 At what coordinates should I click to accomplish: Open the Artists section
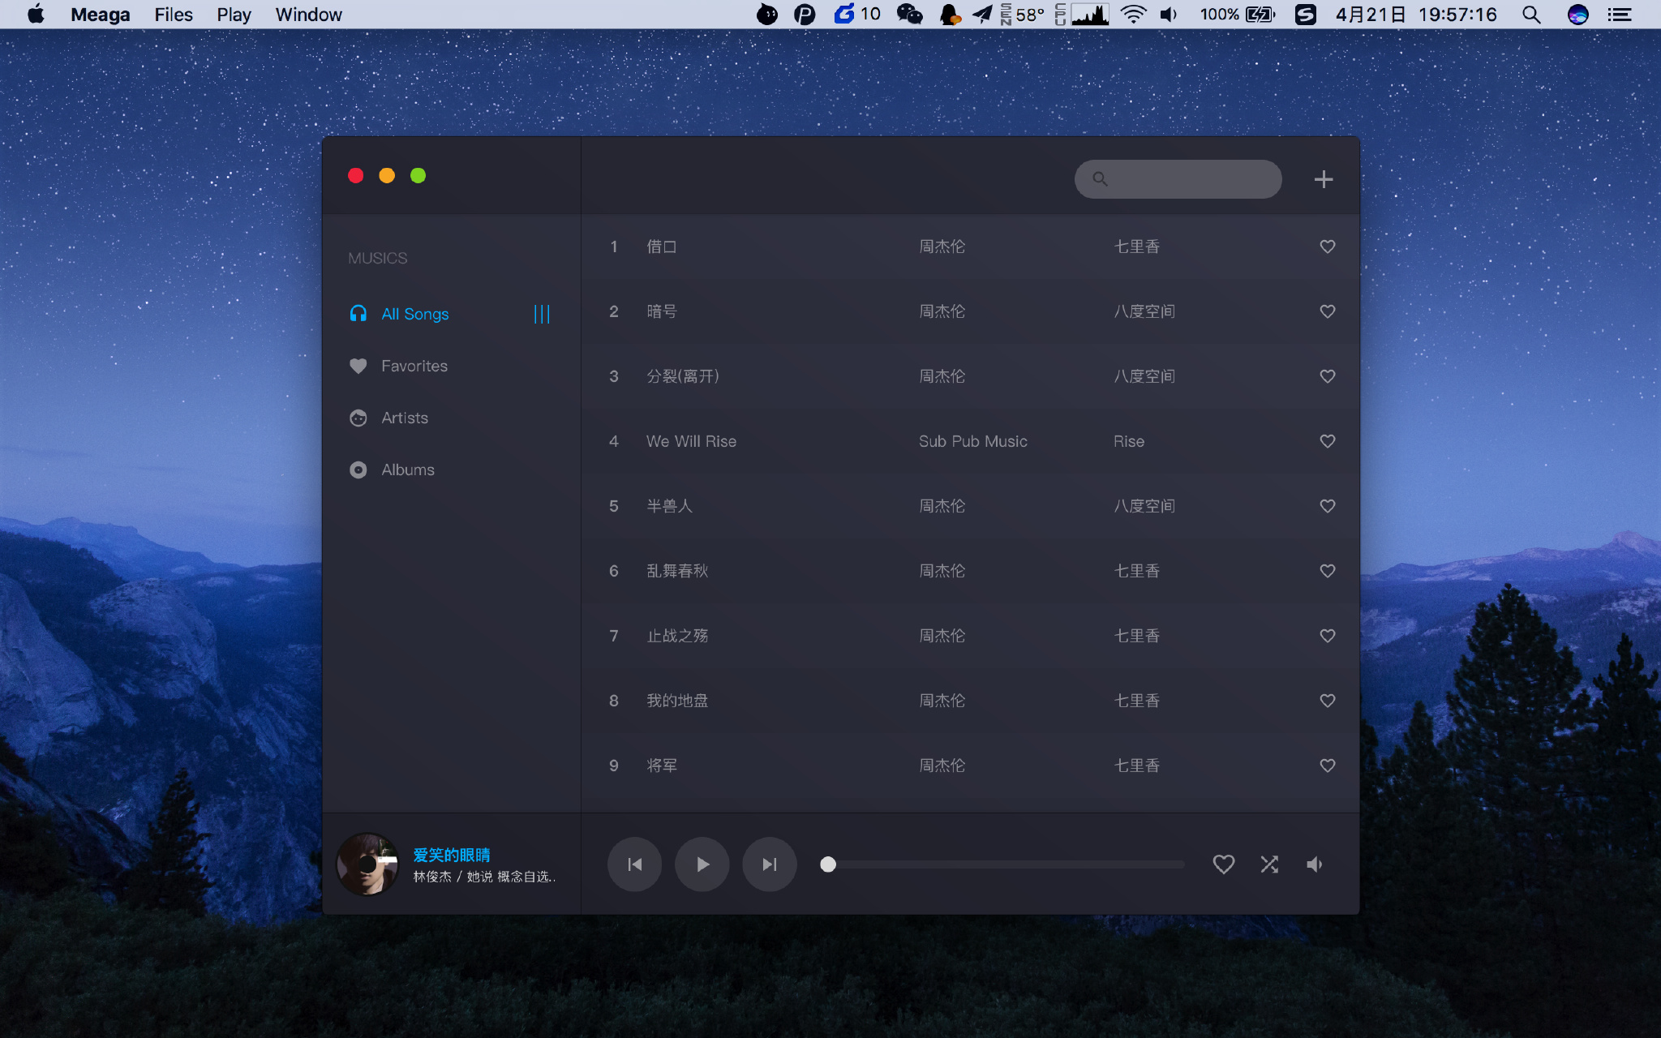click(404, 418)
